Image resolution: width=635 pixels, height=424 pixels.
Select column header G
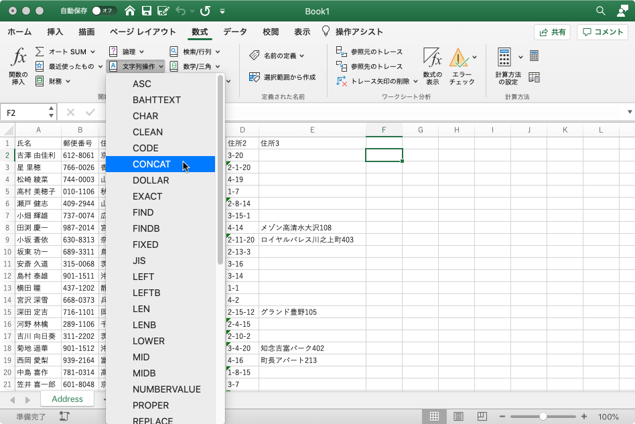(x=421, y=130)
